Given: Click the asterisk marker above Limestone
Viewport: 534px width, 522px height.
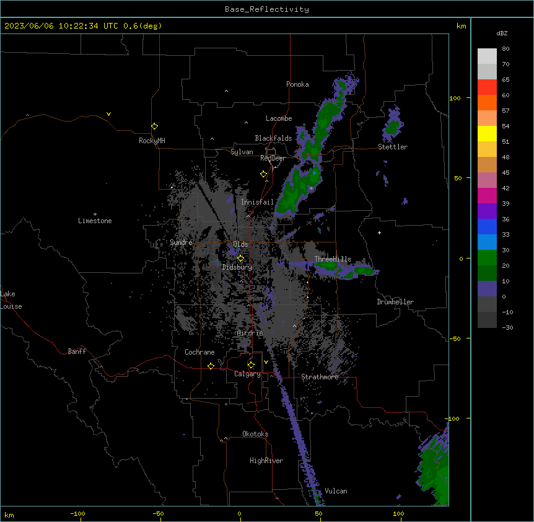Looking at the screenshot, I should click(x=95, y=215).
